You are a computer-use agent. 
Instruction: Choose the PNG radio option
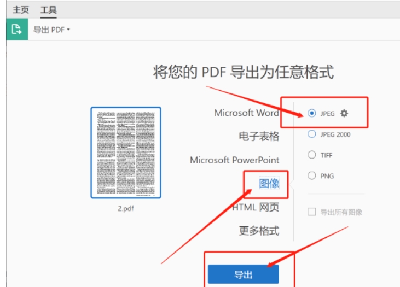point(312,175)
